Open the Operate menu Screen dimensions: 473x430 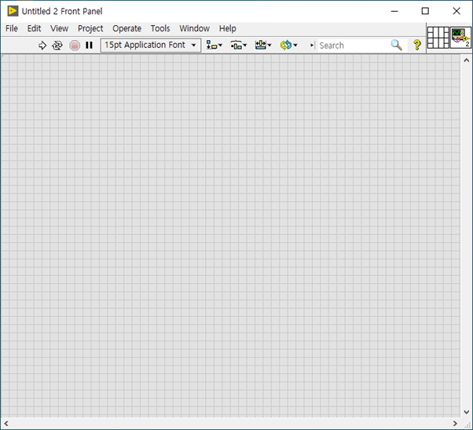click(x=126, y=28)
